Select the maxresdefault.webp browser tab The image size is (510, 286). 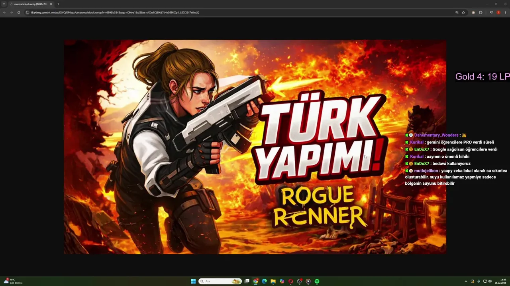(31, 4)
